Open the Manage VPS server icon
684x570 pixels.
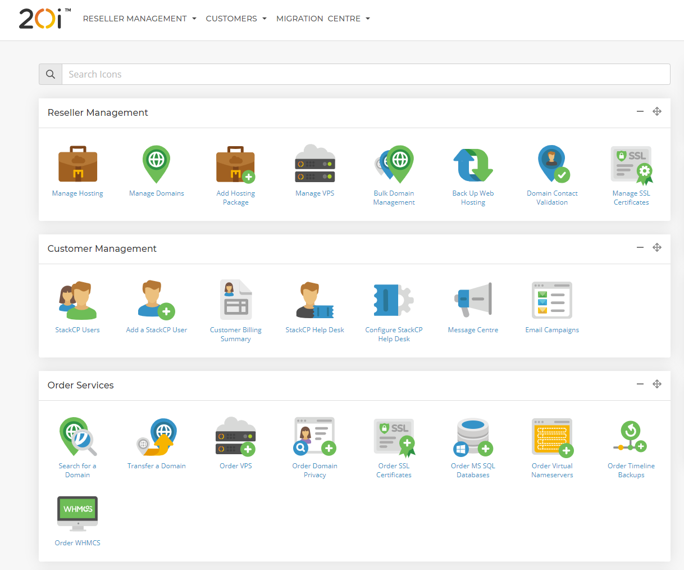pos(314,164)
